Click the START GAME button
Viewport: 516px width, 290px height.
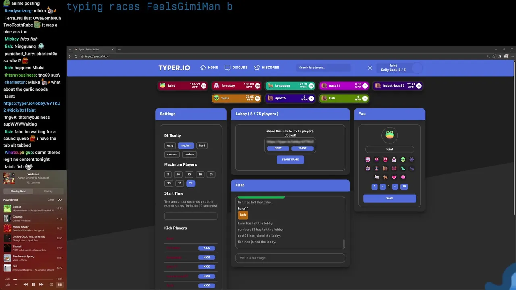(x=290, y=159)
